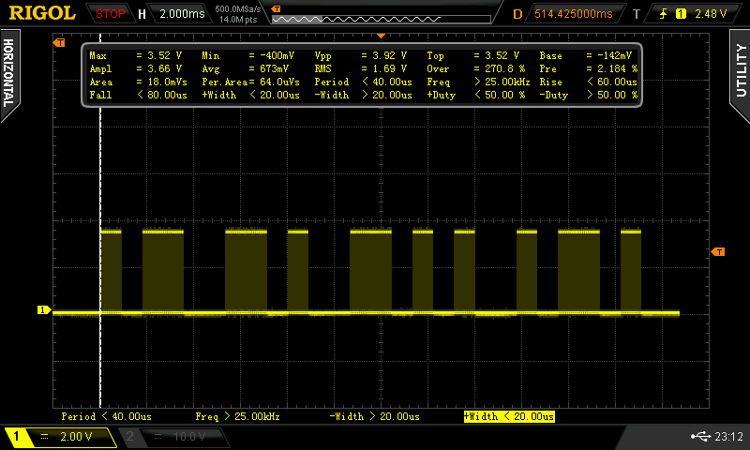Click the +Duty < 50.00 % measurement

coord(476,95)
